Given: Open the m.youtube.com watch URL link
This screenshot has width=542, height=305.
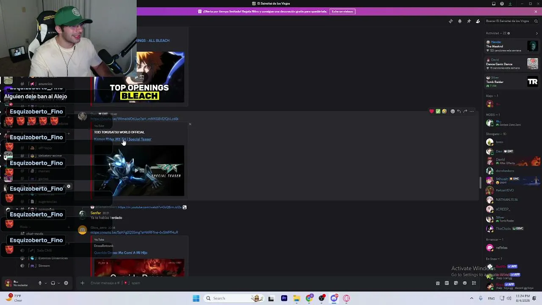Looking at the screenshot, I should pyautogui.click(x=149, y=207).
